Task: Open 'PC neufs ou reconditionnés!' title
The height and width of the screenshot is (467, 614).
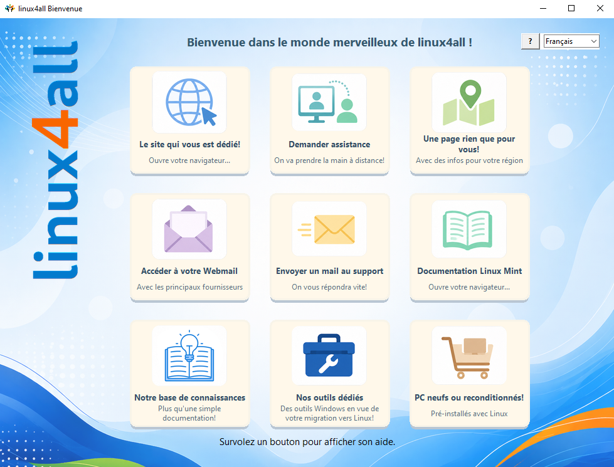Action: click(469, 397)
